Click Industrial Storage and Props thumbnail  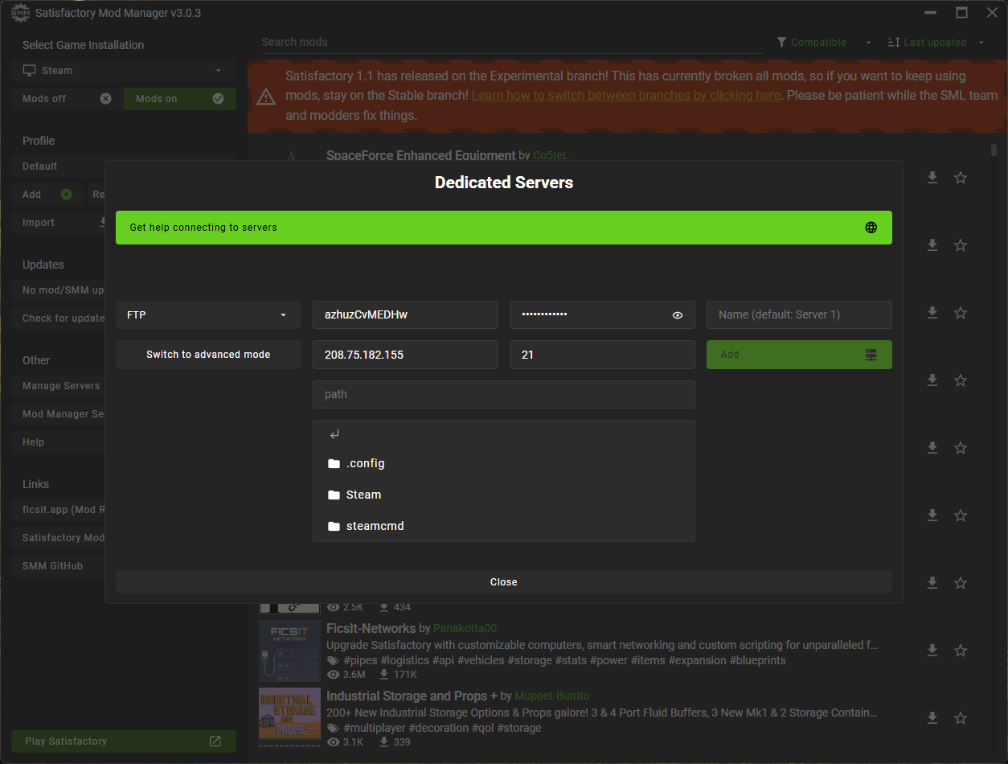click(x=289, y=717)
